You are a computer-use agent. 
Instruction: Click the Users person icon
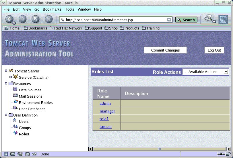[x=14, y=120]
